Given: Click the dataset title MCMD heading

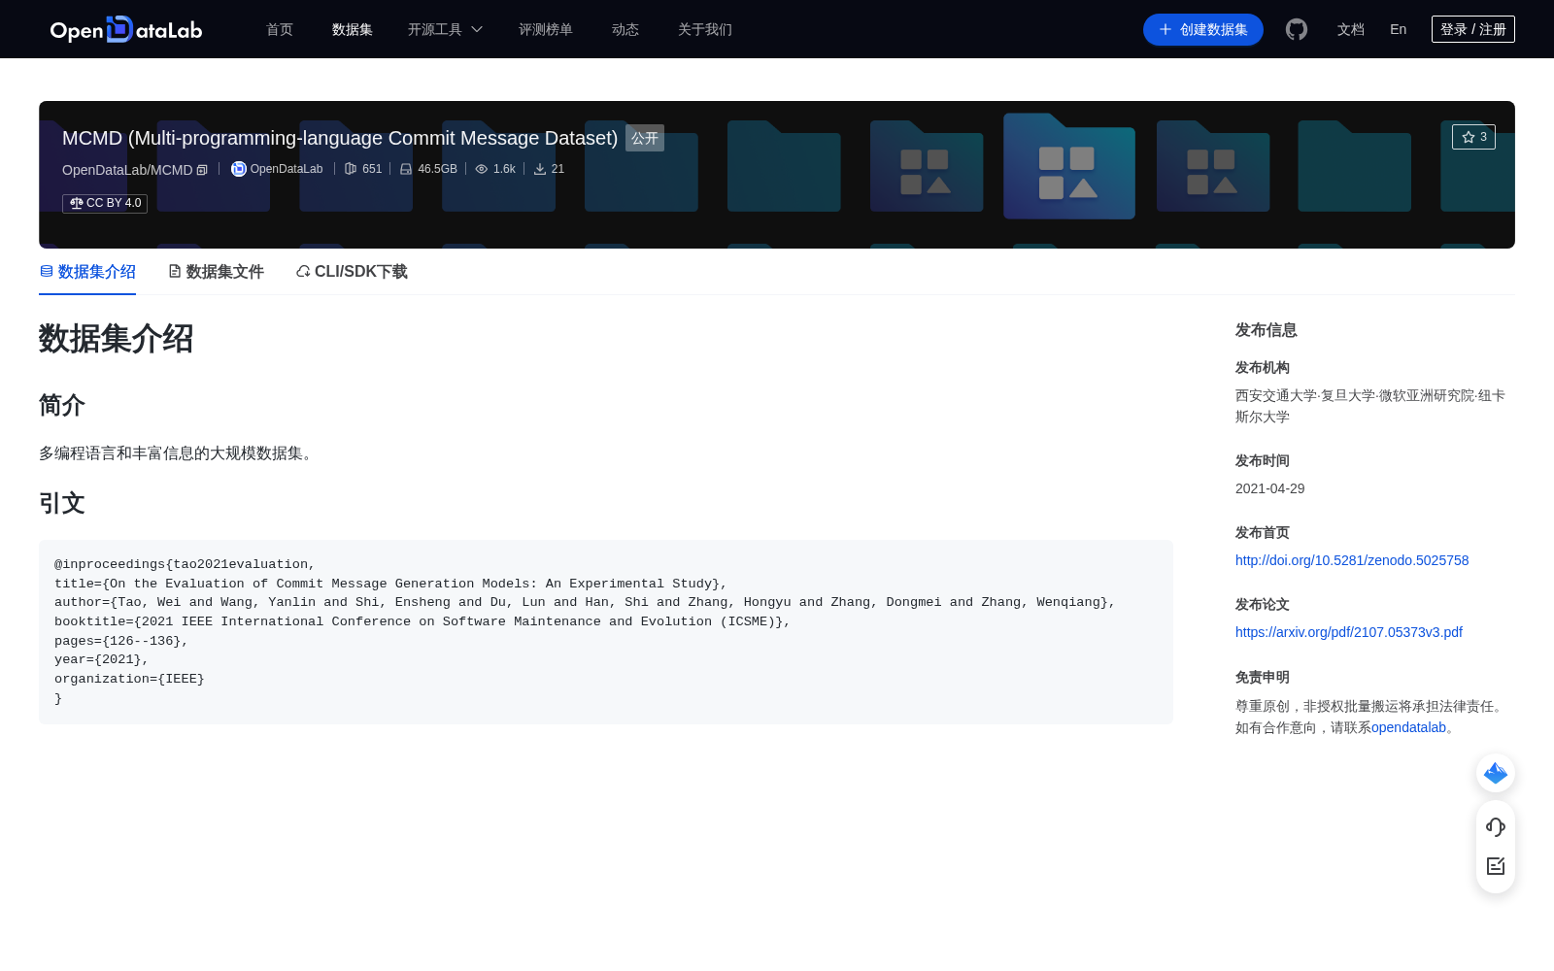Looking at the screenshot, I should [x=340, y=138].
